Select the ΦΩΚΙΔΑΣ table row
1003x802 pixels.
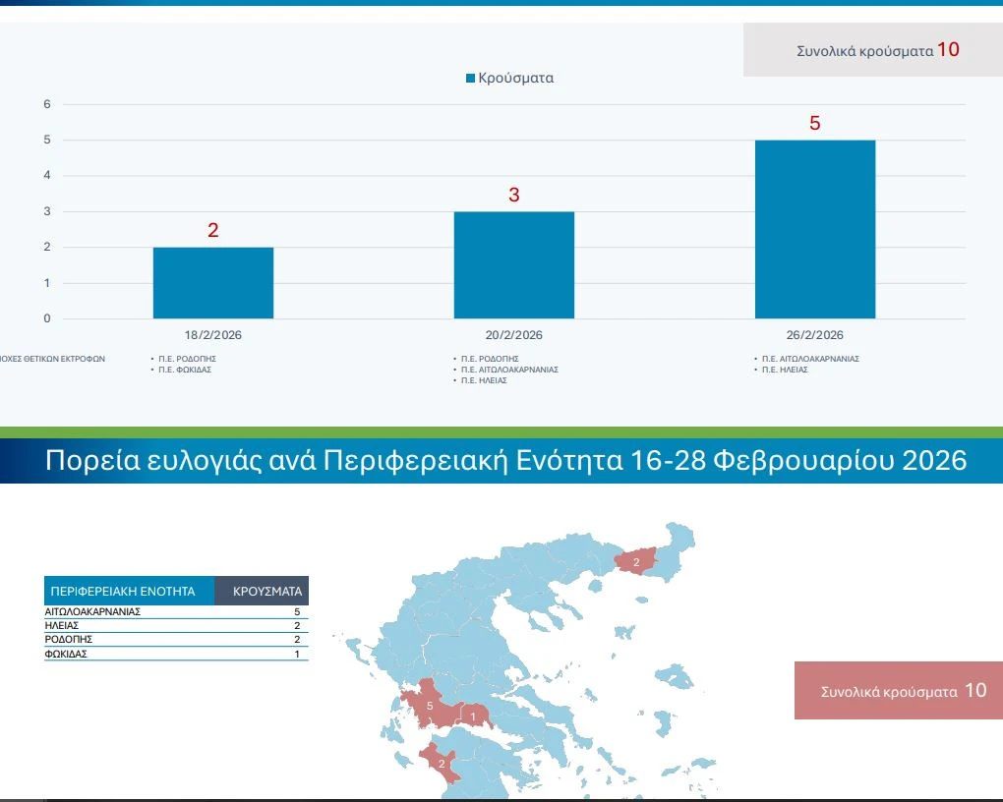[x=176, y=654]
